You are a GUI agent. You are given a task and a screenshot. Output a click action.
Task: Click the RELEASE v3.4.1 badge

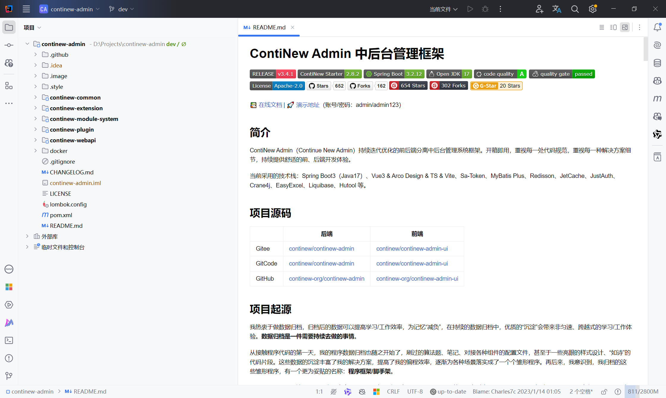[273, 74]
